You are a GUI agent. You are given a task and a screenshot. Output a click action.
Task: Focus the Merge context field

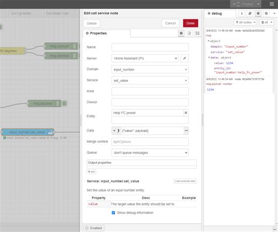pyautogui.click(x=150, y=142)
